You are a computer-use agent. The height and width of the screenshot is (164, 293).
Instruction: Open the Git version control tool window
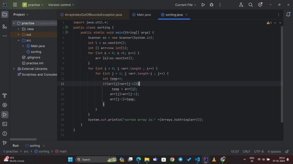5,143
